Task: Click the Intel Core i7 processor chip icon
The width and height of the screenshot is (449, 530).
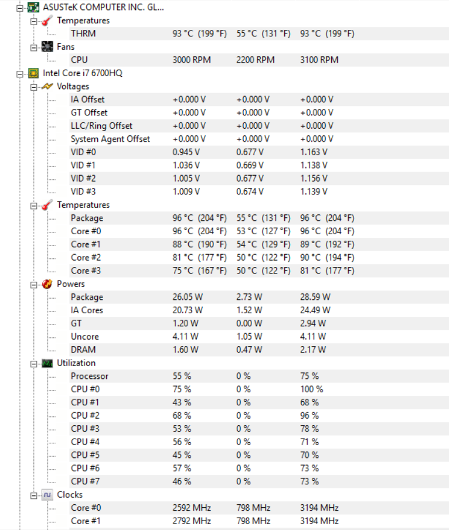Action: (x=33, y=73)
